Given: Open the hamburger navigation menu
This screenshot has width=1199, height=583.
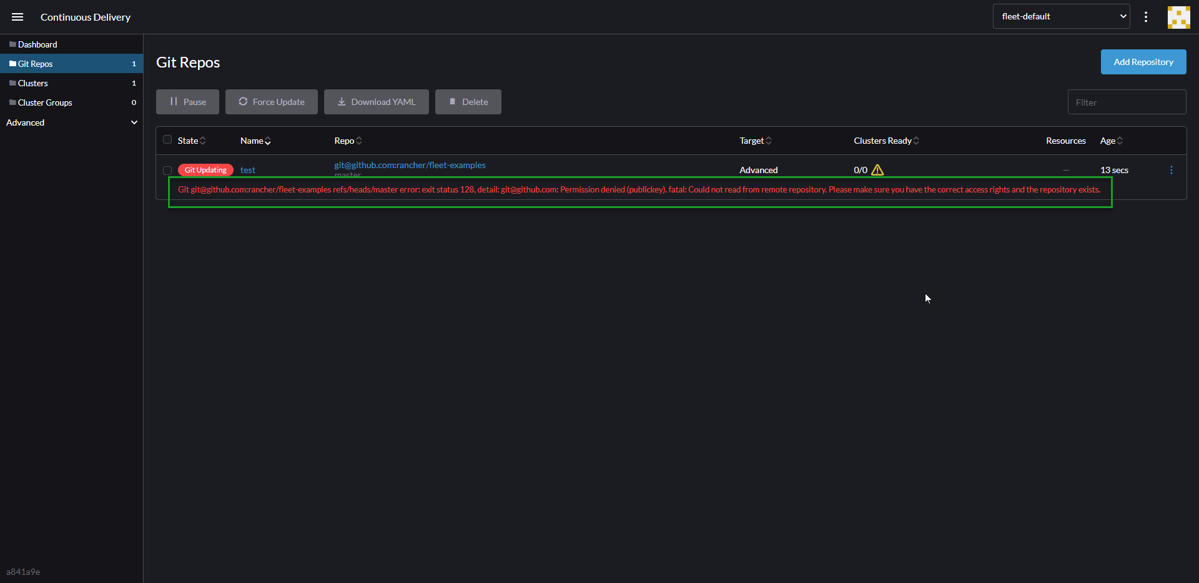Looking at the screenshot, I should pyautogui.click(x=17, y=17).
